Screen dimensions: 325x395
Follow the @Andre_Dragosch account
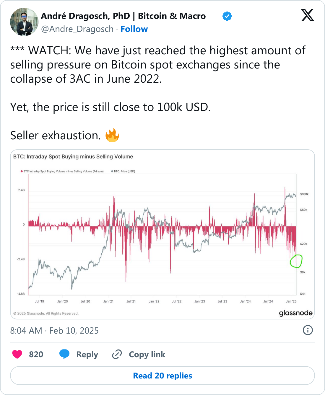pos(134,29)
